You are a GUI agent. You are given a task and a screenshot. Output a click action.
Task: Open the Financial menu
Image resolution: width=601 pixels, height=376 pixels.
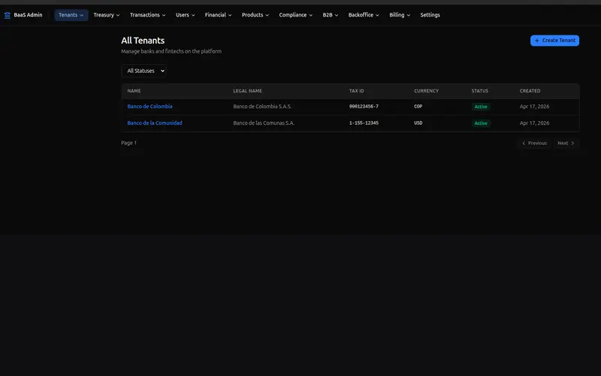(x=218, y=15)
